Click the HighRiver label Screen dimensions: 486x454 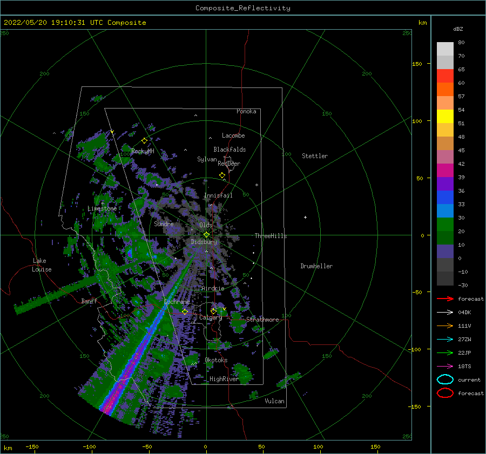224,379
